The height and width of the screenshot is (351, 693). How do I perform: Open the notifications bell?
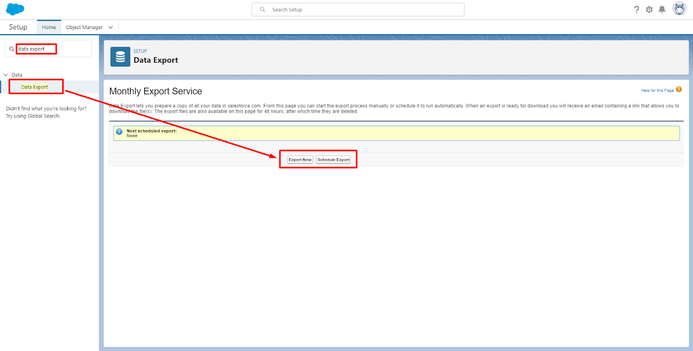(662, 10)
